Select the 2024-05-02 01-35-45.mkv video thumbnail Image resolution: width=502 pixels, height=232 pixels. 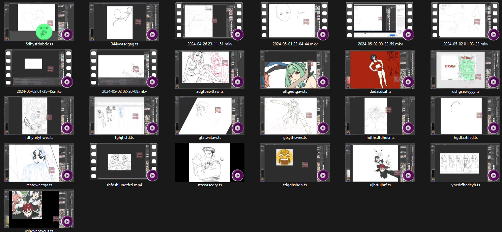coord(39,69)
